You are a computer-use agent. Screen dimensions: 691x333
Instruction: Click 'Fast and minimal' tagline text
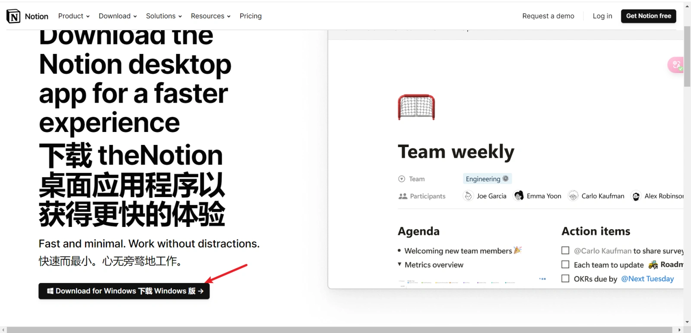tap(149, 244)
